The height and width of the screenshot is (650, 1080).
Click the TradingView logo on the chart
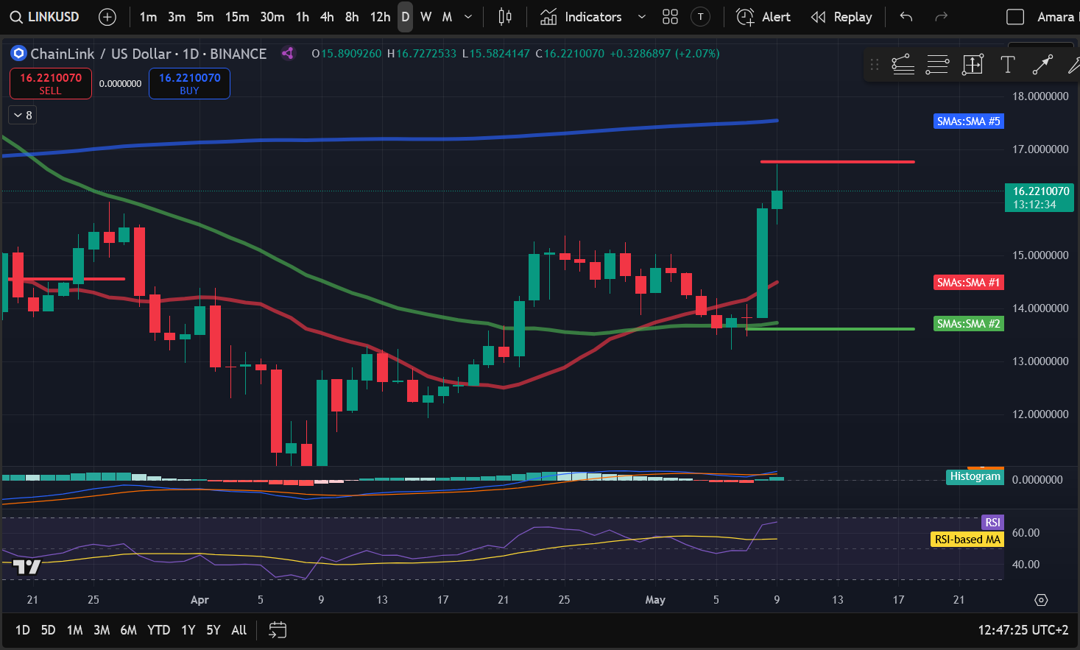click(x=27, y=567)
